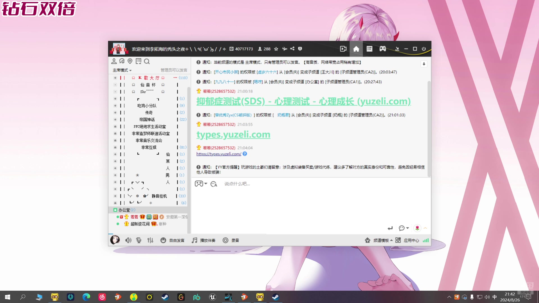539x303 pixels.
Task: Expand the 静音挂机 channel
Action: (x=115, y=196)
